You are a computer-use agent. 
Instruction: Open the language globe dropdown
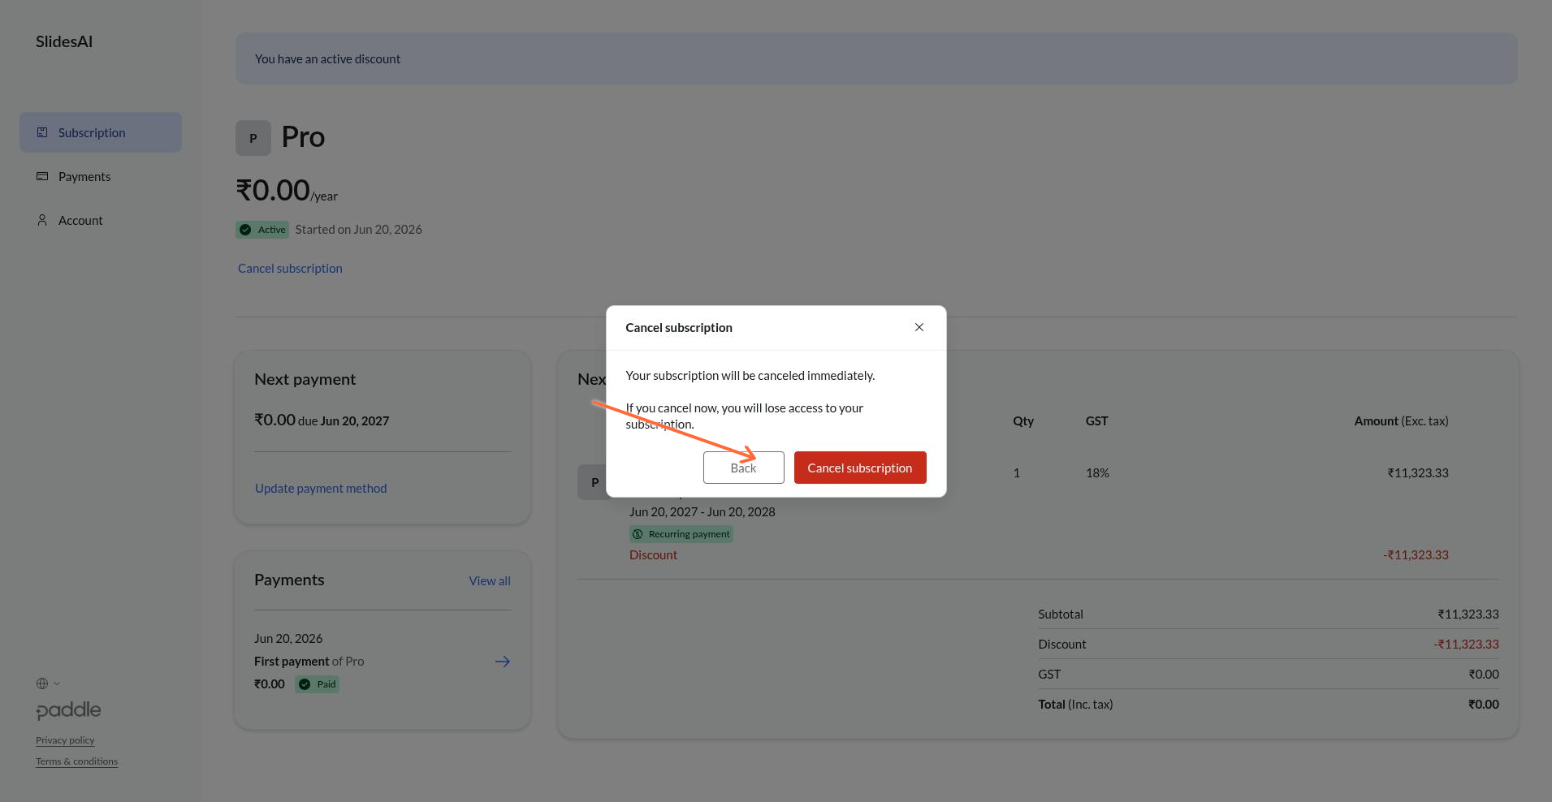[48, 683]
